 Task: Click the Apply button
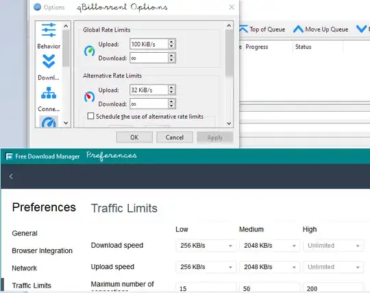coord(215,137)
